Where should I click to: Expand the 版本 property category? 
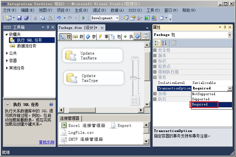pos(155,56)
